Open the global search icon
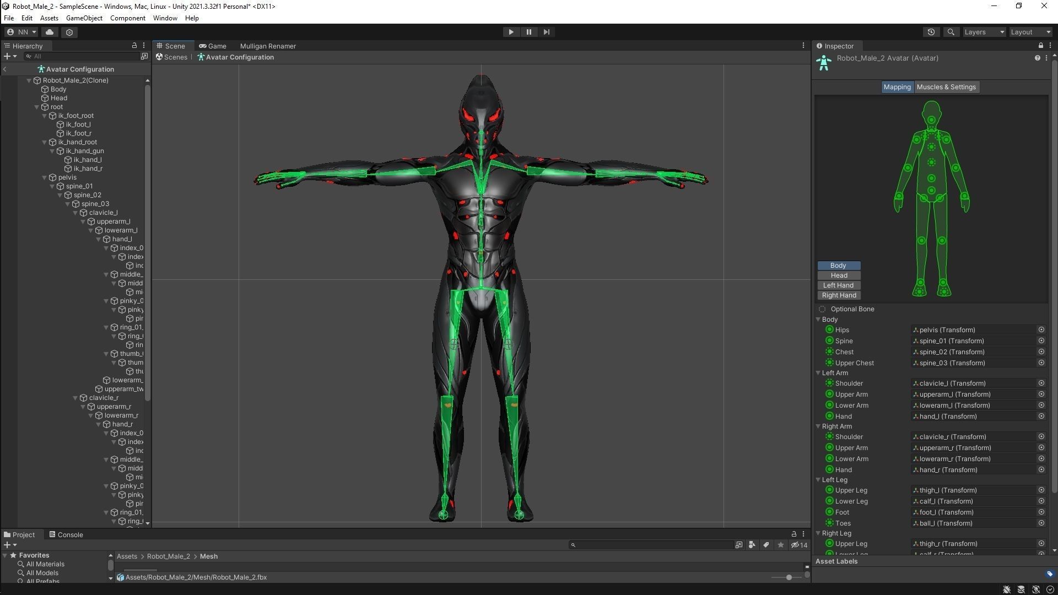 [951, 32]
